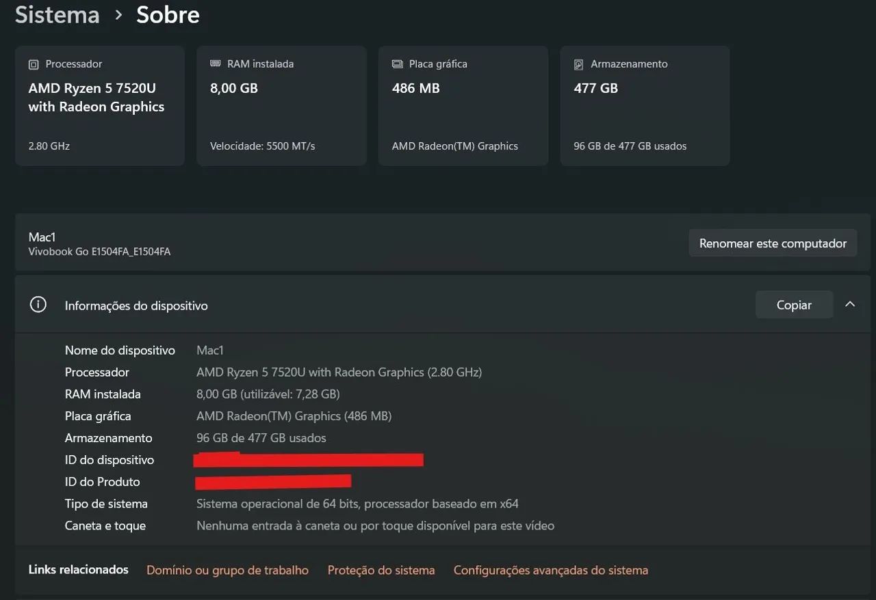Viewport: 876px width, 600px height.
Task: Click the Vivobook Go E1504FA_E1504FA model text
Action: 99,251
